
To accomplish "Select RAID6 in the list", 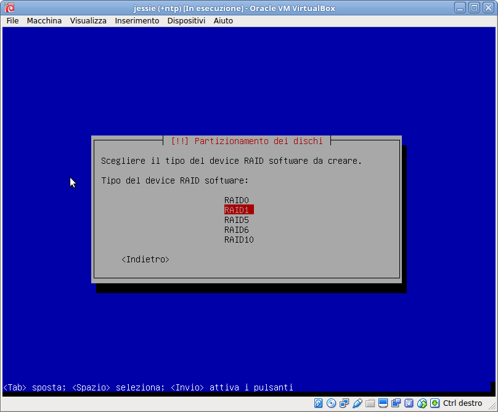I will coord(237,230).
